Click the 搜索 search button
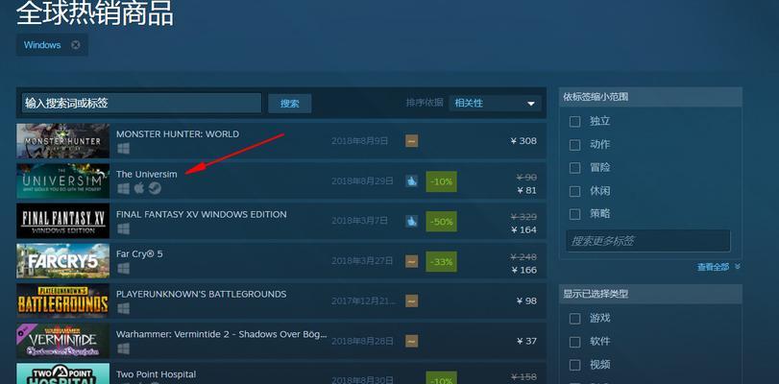 290,104
